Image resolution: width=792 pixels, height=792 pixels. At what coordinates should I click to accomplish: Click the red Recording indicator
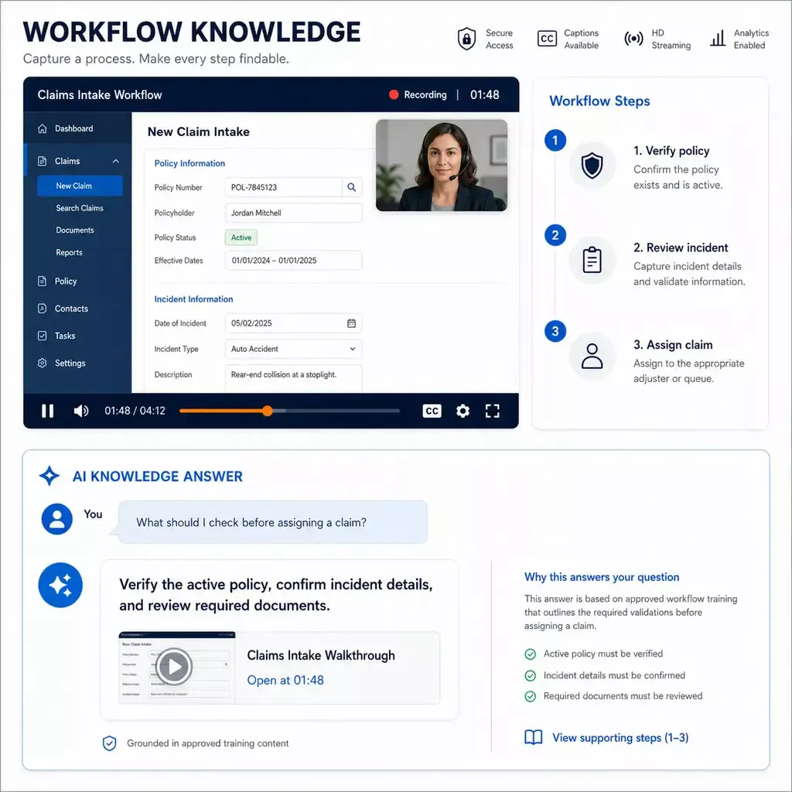click(394, 94)
